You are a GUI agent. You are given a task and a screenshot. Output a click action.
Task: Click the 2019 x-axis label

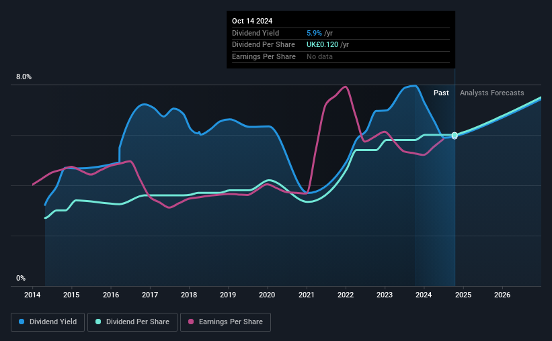[x=228, y=295]
